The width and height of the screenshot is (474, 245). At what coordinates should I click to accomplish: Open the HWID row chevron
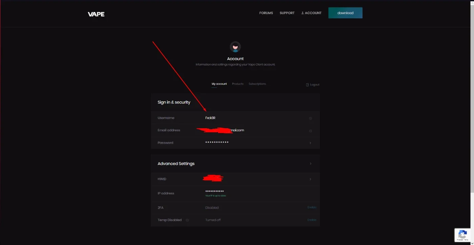pyautogui.click(x=310, y=179)
